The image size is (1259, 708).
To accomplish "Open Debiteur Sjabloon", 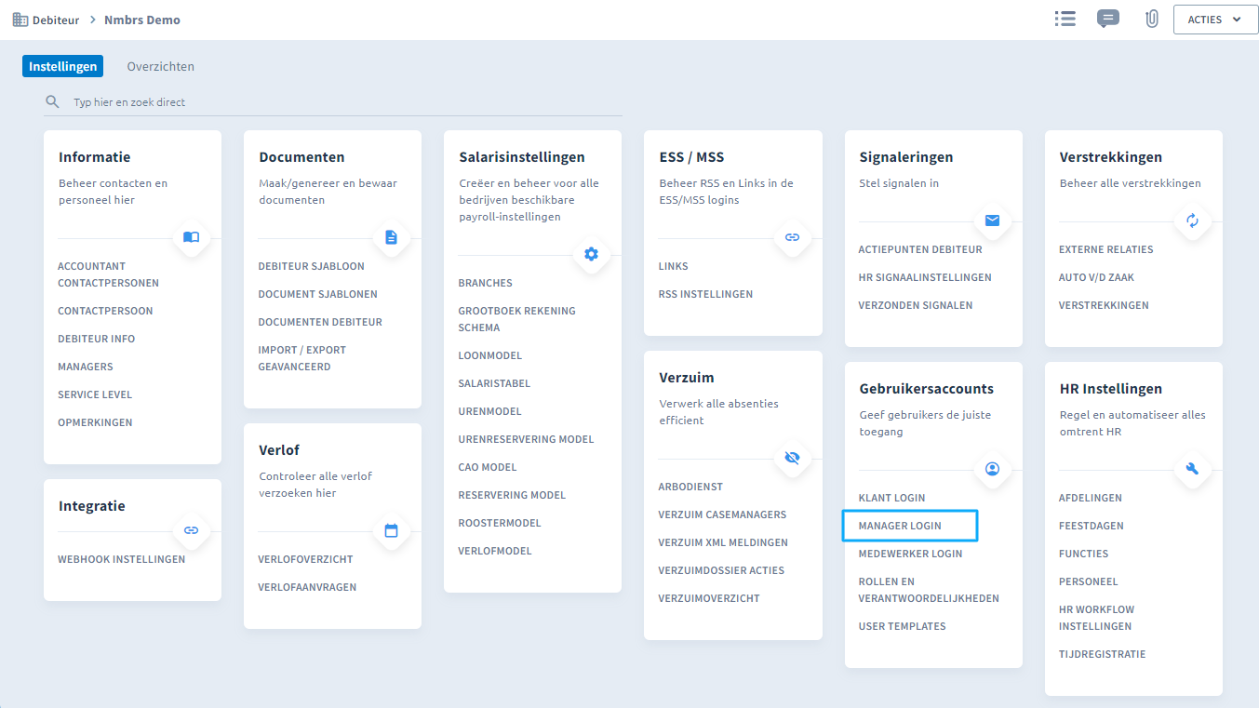I will tap(311, 266).
